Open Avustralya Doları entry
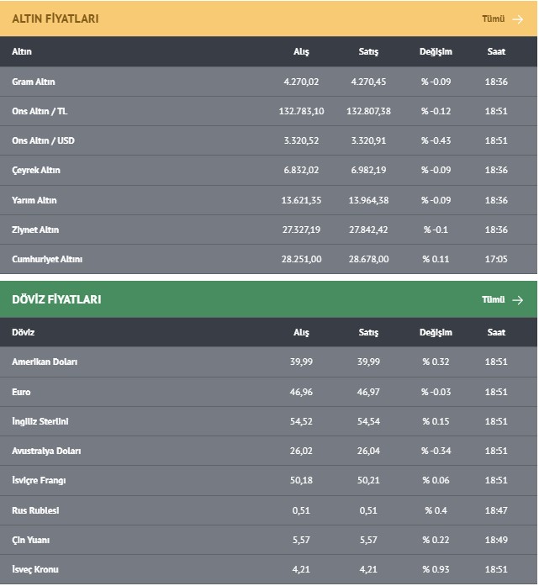Screen dimensions: 539x586 (x=269, y=451)
